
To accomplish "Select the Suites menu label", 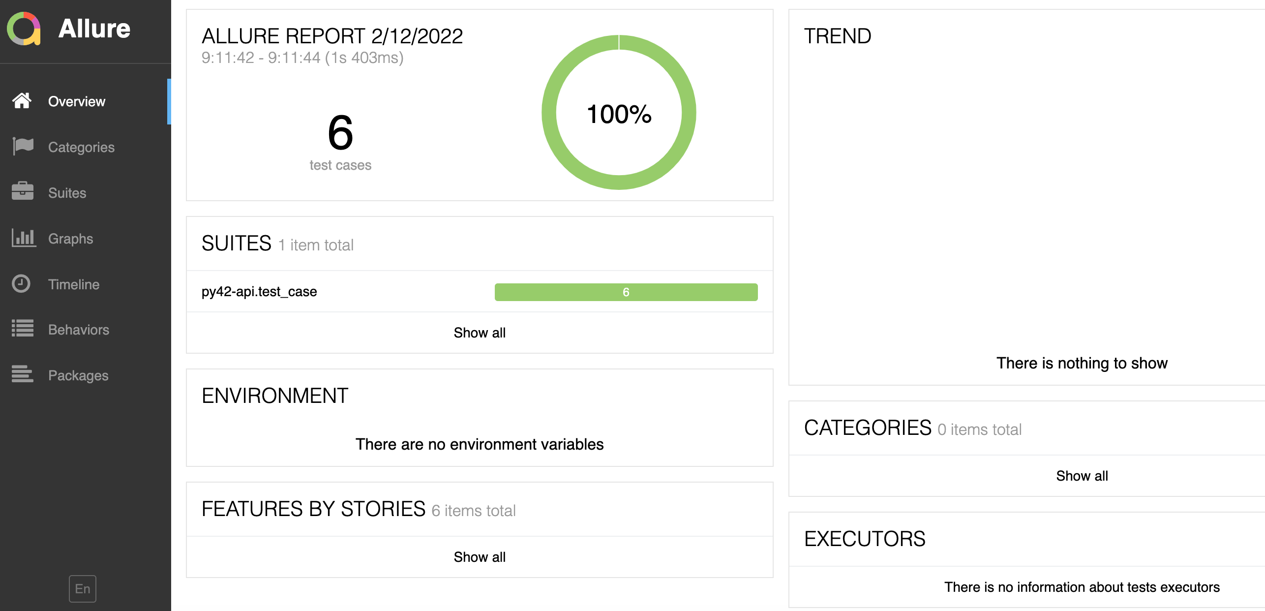I will 67,193.
